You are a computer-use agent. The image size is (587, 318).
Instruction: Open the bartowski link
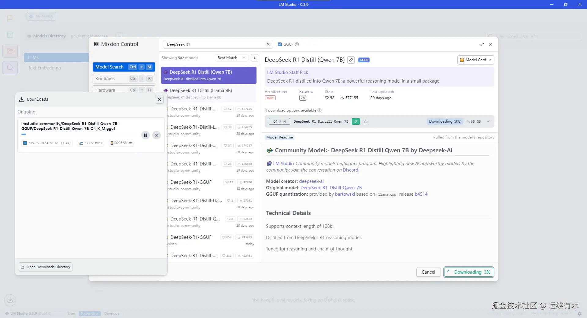[345, 194]
